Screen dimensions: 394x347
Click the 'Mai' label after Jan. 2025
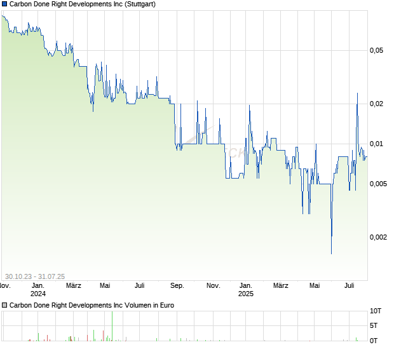pyautogui.click(x=315, y=286)
